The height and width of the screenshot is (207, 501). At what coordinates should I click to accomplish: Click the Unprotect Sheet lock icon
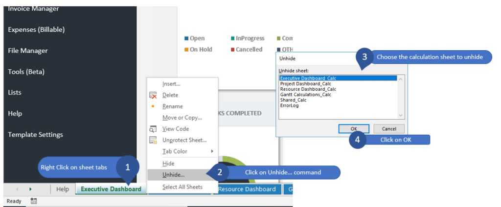tap(153, 140)
